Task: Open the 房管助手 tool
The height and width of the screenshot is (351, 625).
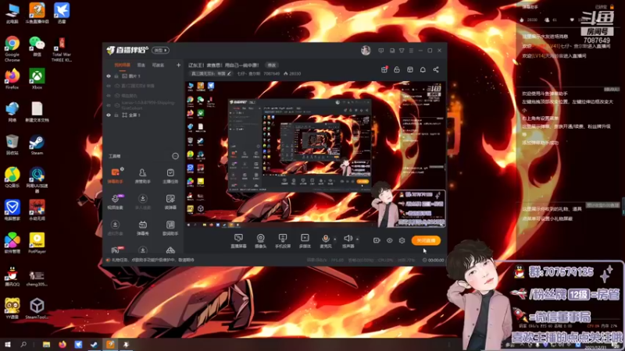Action: (143, 175)
